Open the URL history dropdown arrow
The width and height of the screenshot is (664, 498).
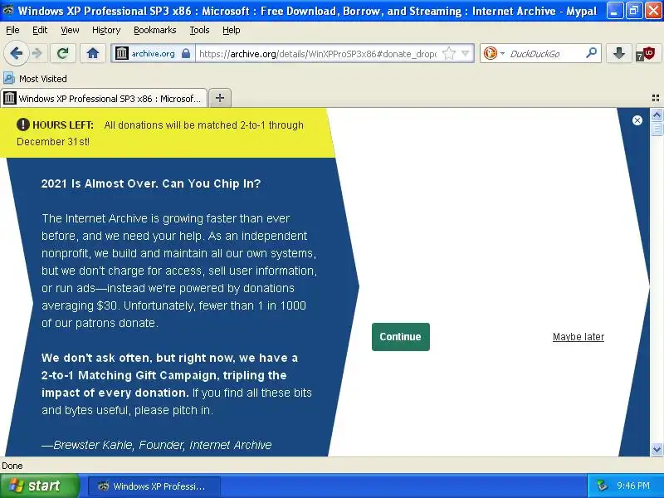click(466, 53)
